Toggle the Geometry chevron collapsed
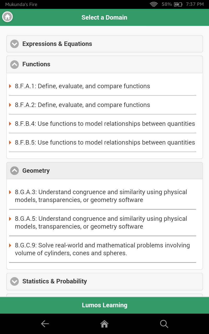This screenshot has height=334, width=209. 14,171
